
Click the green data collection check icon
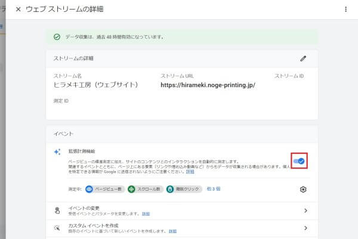57,37
